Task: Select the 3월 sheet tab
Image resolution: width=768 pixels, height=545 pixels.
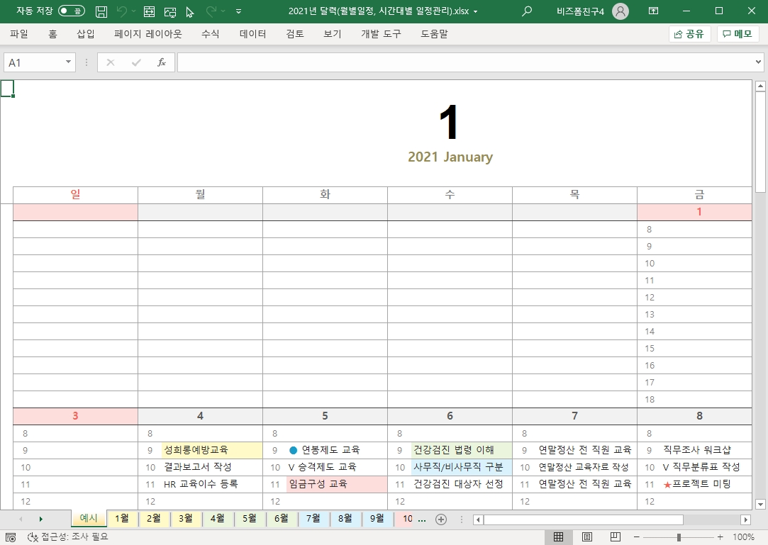Action: [186, 518]
